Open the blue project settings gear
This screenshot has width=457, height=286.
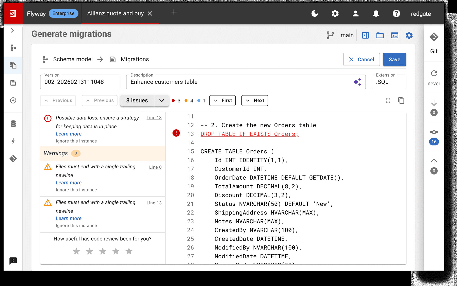coord(409,35)
